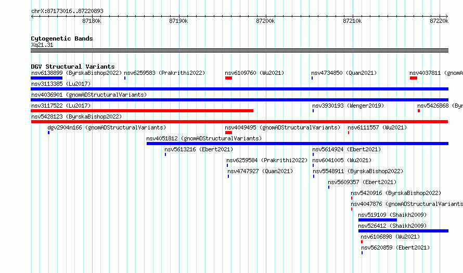Open nsv6111557 Wu2021 label
This screenshot has width=463, height=273.
click(x=377, y=127)
